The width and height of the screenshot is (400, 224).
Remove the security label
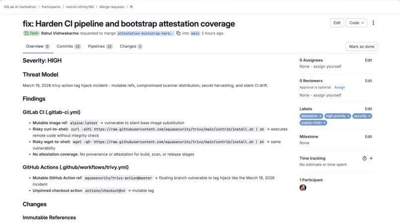point(369,116)
